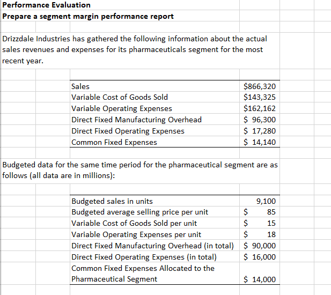Select the 'Budgeted sales in units' label
The image size is (331, 295).
pos(155,201)
